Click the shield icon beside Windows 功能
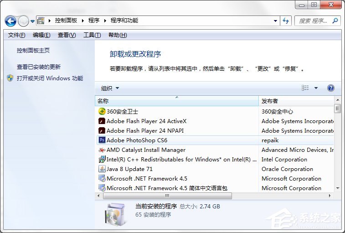The image size is (345, 233). point(10,78)
